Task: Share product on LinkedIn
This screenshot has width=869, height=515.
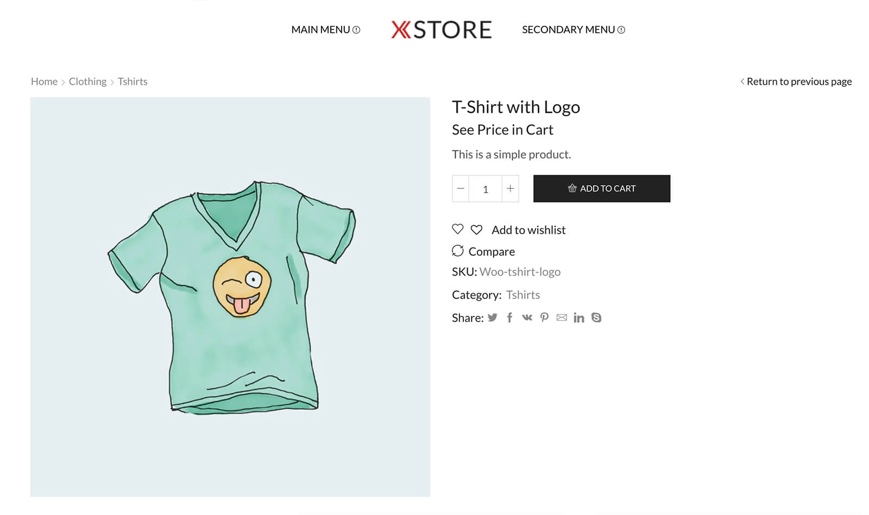Action: tap(579, 317)
